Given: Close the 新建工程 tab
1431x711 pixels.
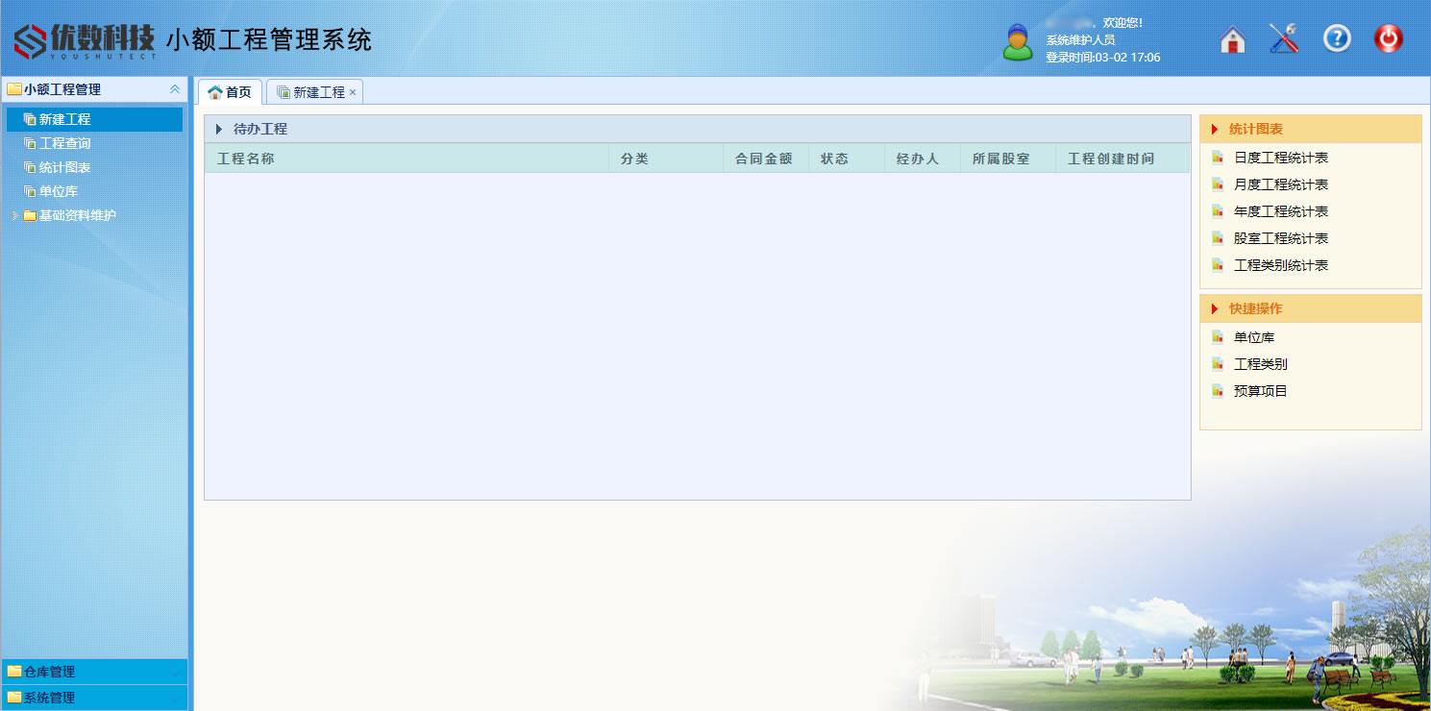Looking at the screenshot, I should click(353, 93).
